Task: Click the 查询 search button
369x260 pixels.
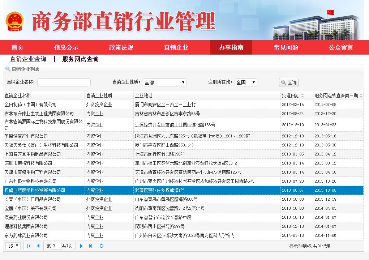Action: (x=288, y=82)
